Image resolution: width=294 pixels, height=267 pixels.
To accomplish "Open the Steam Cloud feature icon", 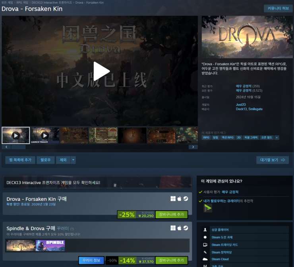I will [x=205, y=259].
